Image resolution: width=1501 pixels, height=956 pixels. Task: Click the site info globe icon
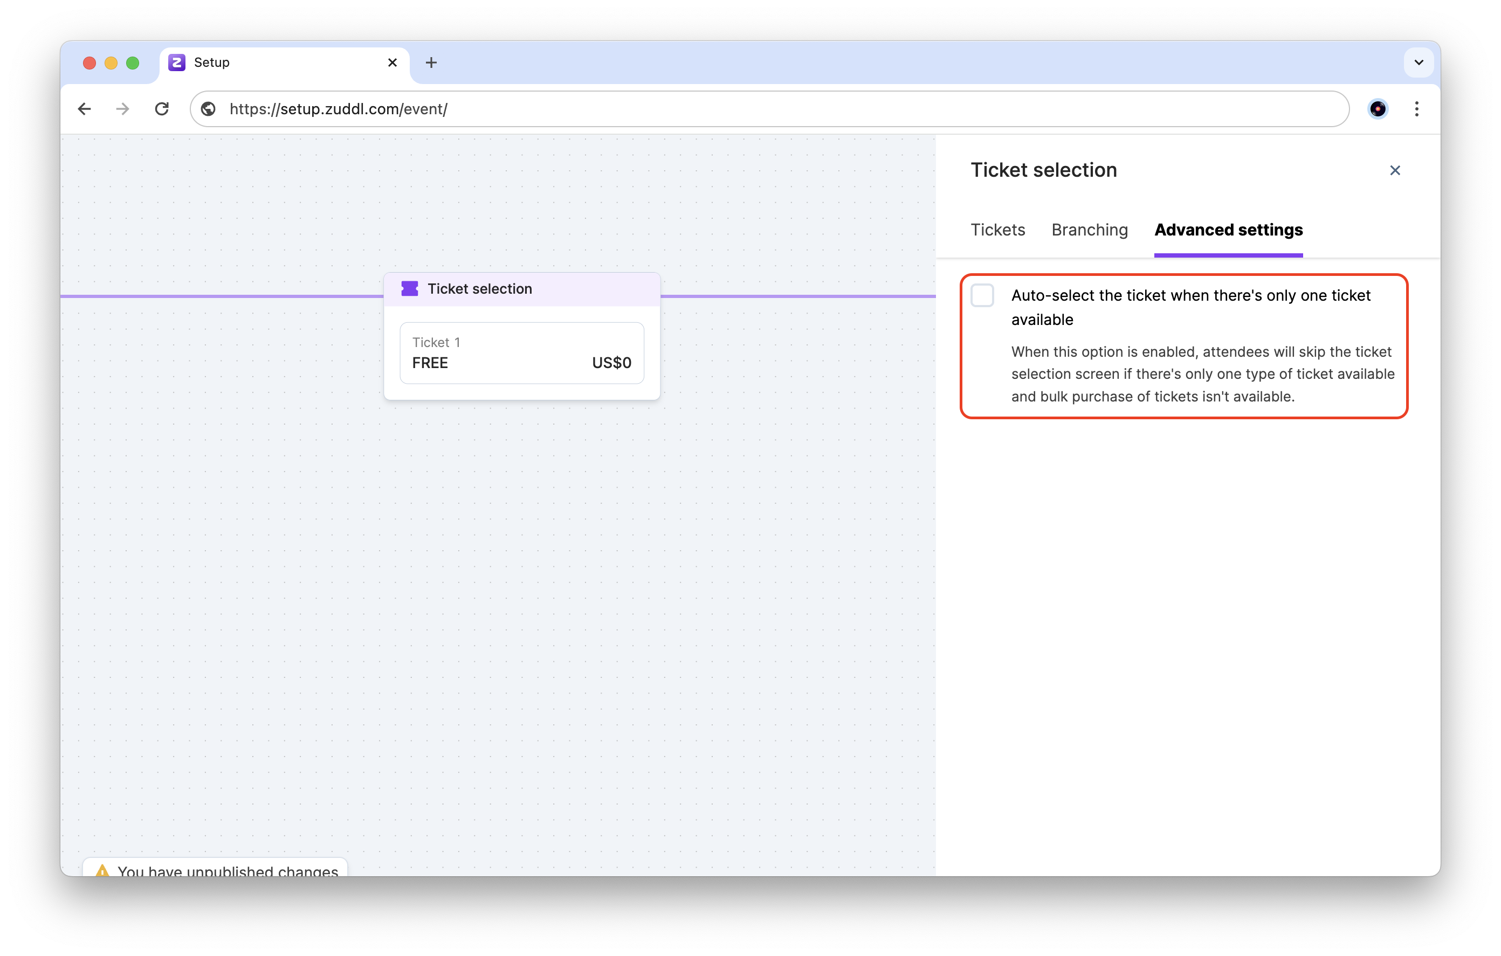(209, 109)
